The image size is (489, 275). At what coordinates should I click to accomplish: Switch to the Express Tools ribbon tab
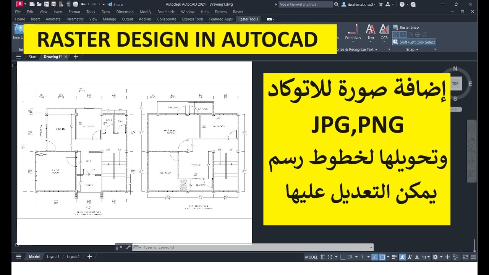pyautogui.click(x=193, y=19)
